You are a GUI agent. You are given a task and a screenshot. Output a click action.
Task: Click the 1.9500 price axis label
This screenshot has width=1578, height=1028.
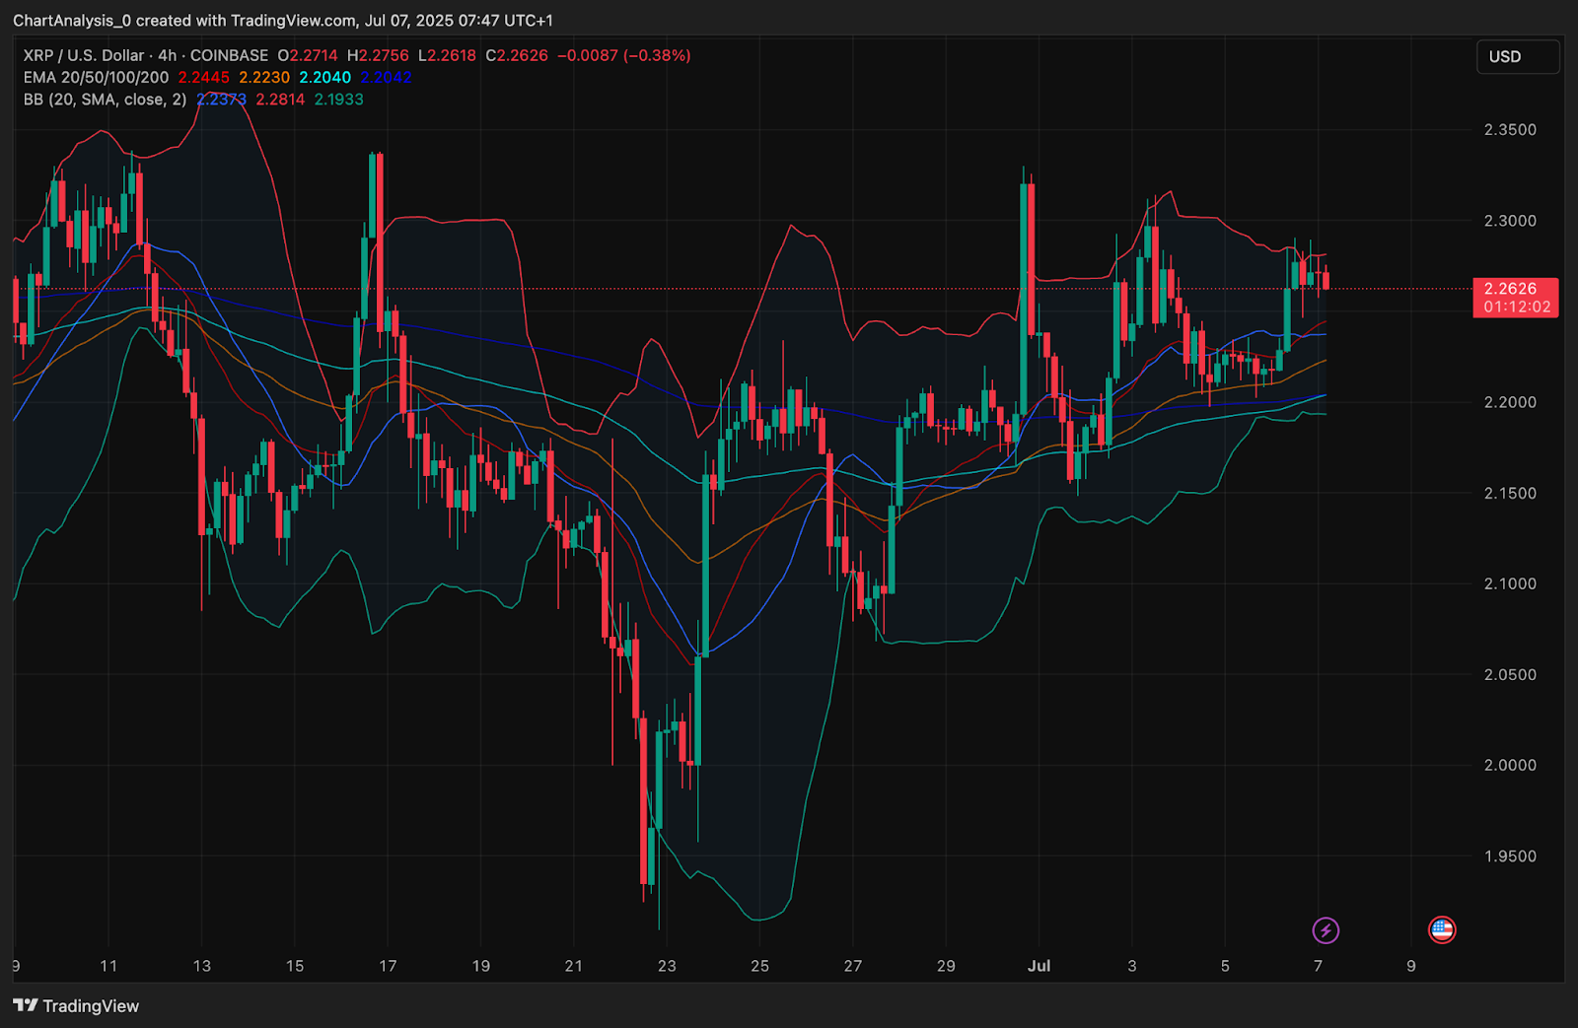1510,857
